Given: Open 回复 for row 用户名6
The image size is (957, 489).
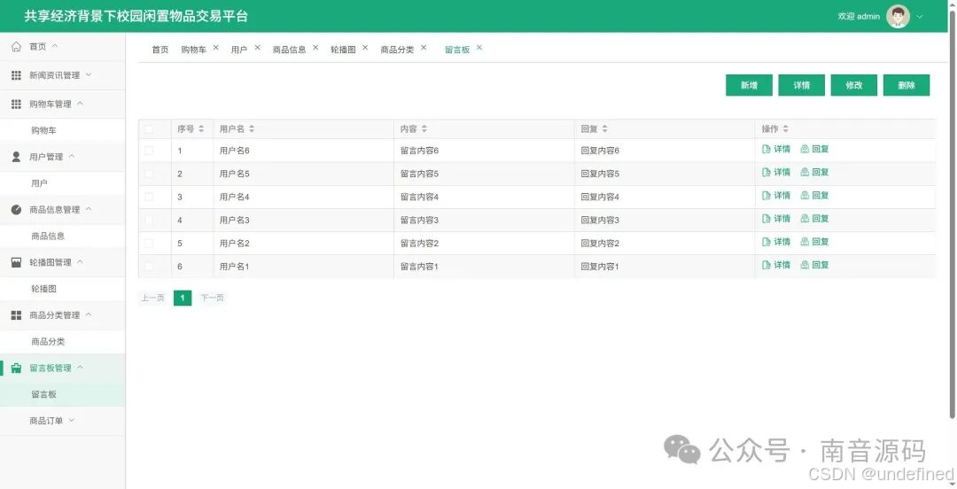Looking at the screenshot, I should pos(815,149).
